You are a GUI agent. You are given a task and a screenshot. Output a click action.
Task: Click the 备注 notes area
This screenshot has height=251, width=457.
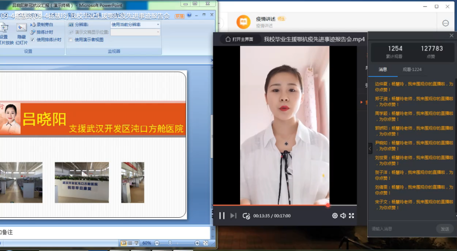coord(105,232)
